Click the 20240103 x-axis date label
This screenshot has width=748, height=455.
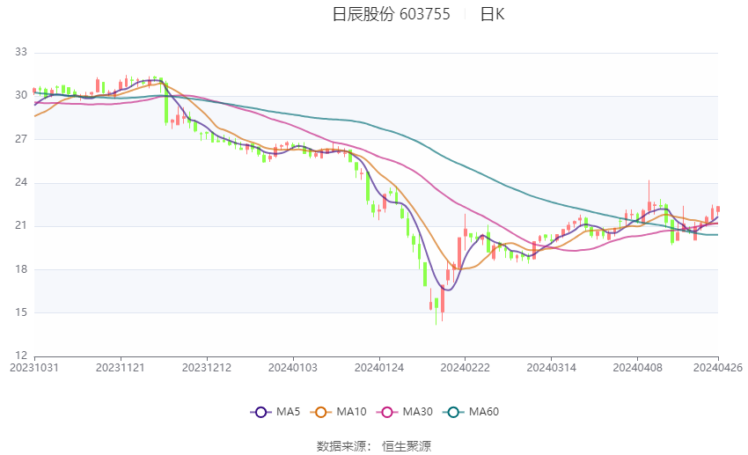[x=292, y=367]
